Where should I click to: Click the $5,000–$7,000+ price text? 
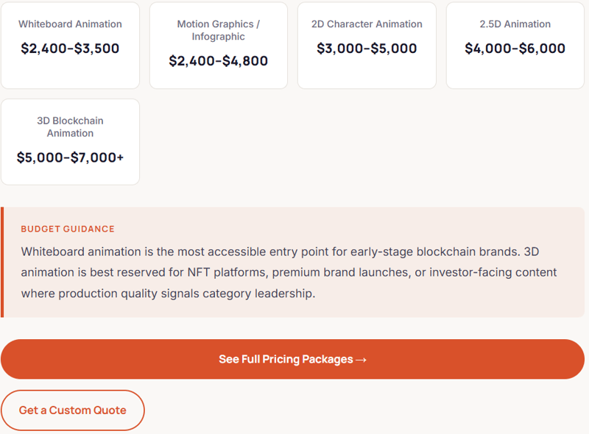click(70, 157)
